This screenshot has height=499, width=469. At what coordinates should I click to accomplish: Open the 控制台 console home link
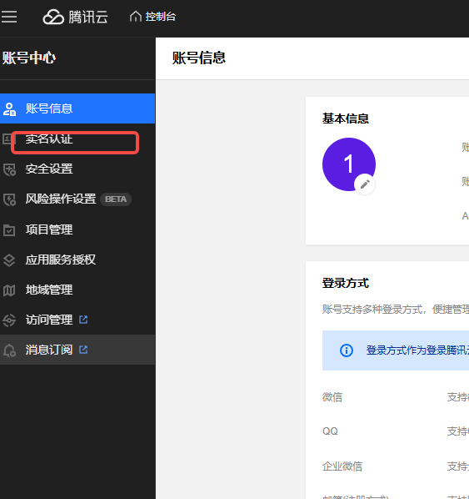coord(152,17)
